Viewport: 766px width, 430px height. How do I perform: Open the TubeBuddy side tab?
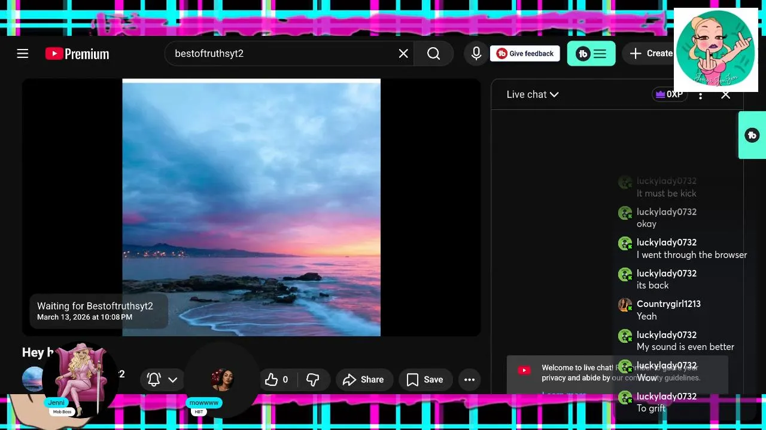752,135
